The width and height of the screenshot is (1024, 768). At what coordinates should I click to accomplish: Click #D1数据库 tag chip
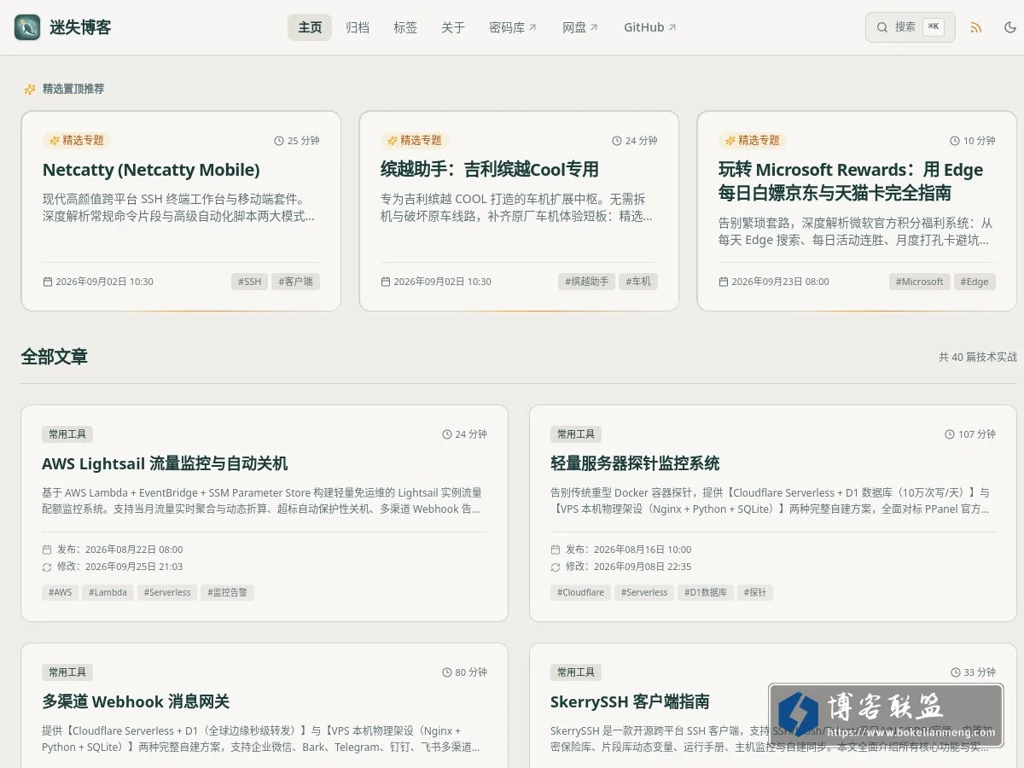click(707, 592)
